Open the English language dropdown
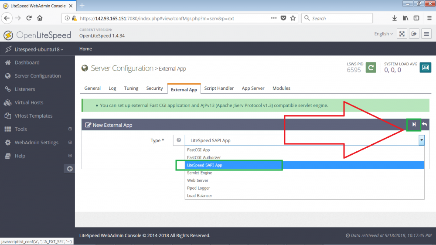436x245 pixels. coord(383,34)
